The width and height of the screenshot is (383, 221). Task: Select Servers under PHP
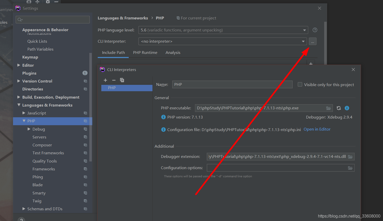point(39,137)
